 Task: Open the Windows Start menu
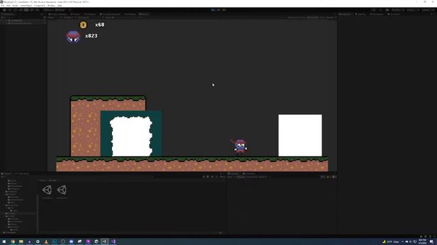[x=4, y=242]
